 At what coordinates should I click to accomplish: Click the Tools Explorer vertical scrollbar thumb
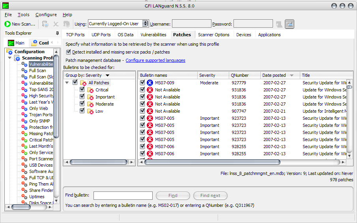[x=56, y=97]
